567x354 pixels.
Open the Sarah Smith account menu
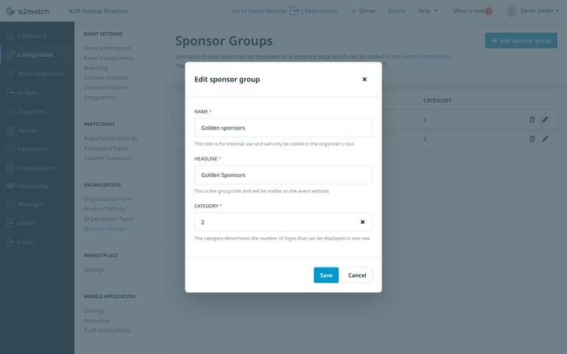coord(532,11)
